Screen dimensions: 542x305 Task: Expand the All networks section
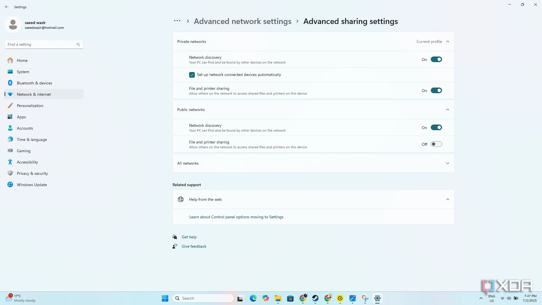[x=447, y=163]
